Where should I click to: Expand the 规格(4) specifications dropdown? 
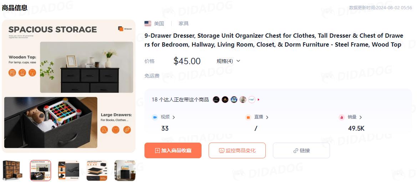(228, 61)
